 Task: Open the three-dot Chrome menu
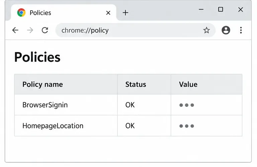[241, 30]
